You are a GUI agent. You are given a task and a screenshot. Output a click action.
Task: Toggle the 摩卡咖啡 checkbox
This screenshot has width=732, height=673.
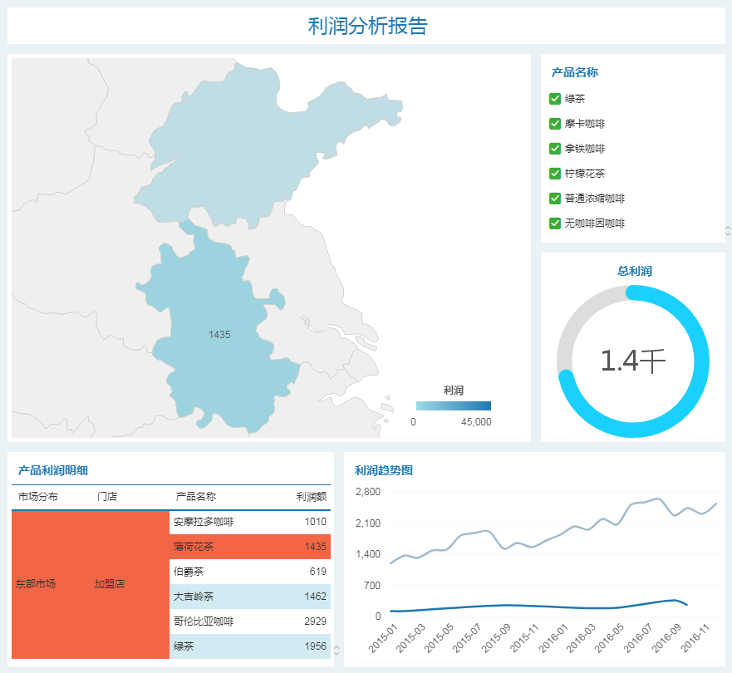[x=554, y=124]
